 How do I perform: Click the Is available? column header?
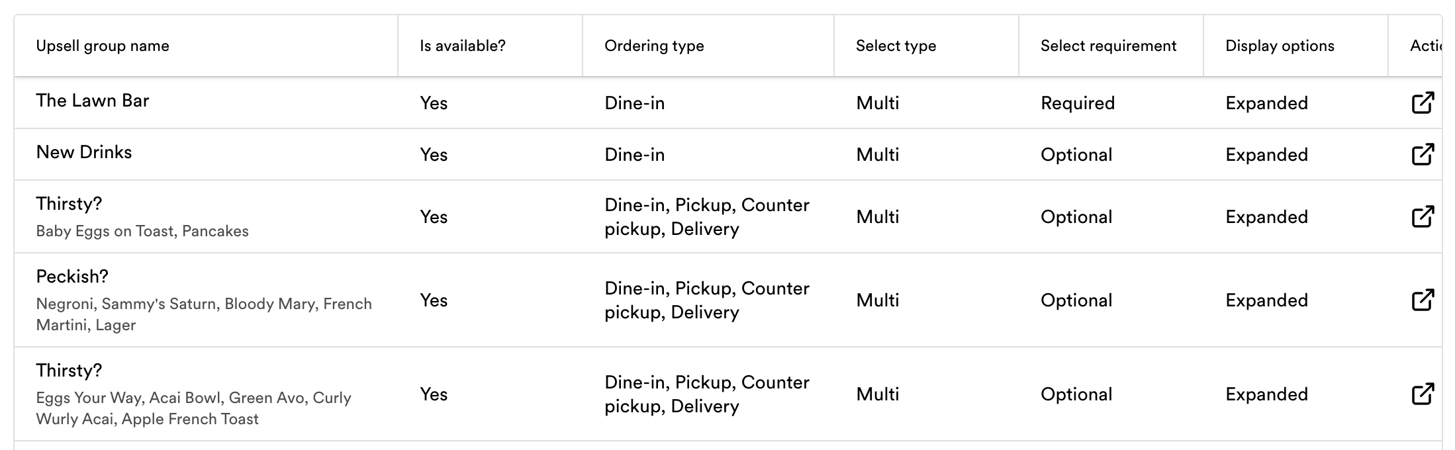click(462, 46)
